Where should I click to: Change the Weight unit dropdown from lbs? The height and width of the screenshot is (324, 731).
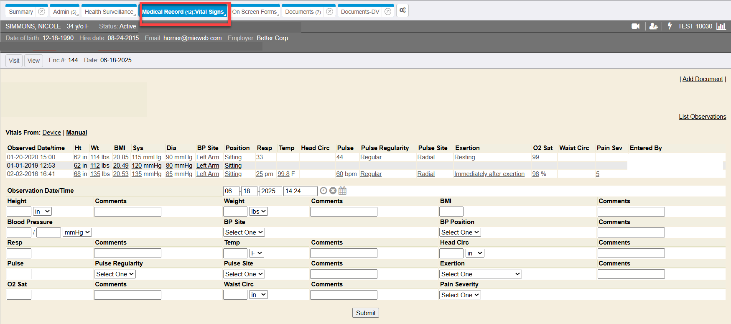(x=258, y=212)
